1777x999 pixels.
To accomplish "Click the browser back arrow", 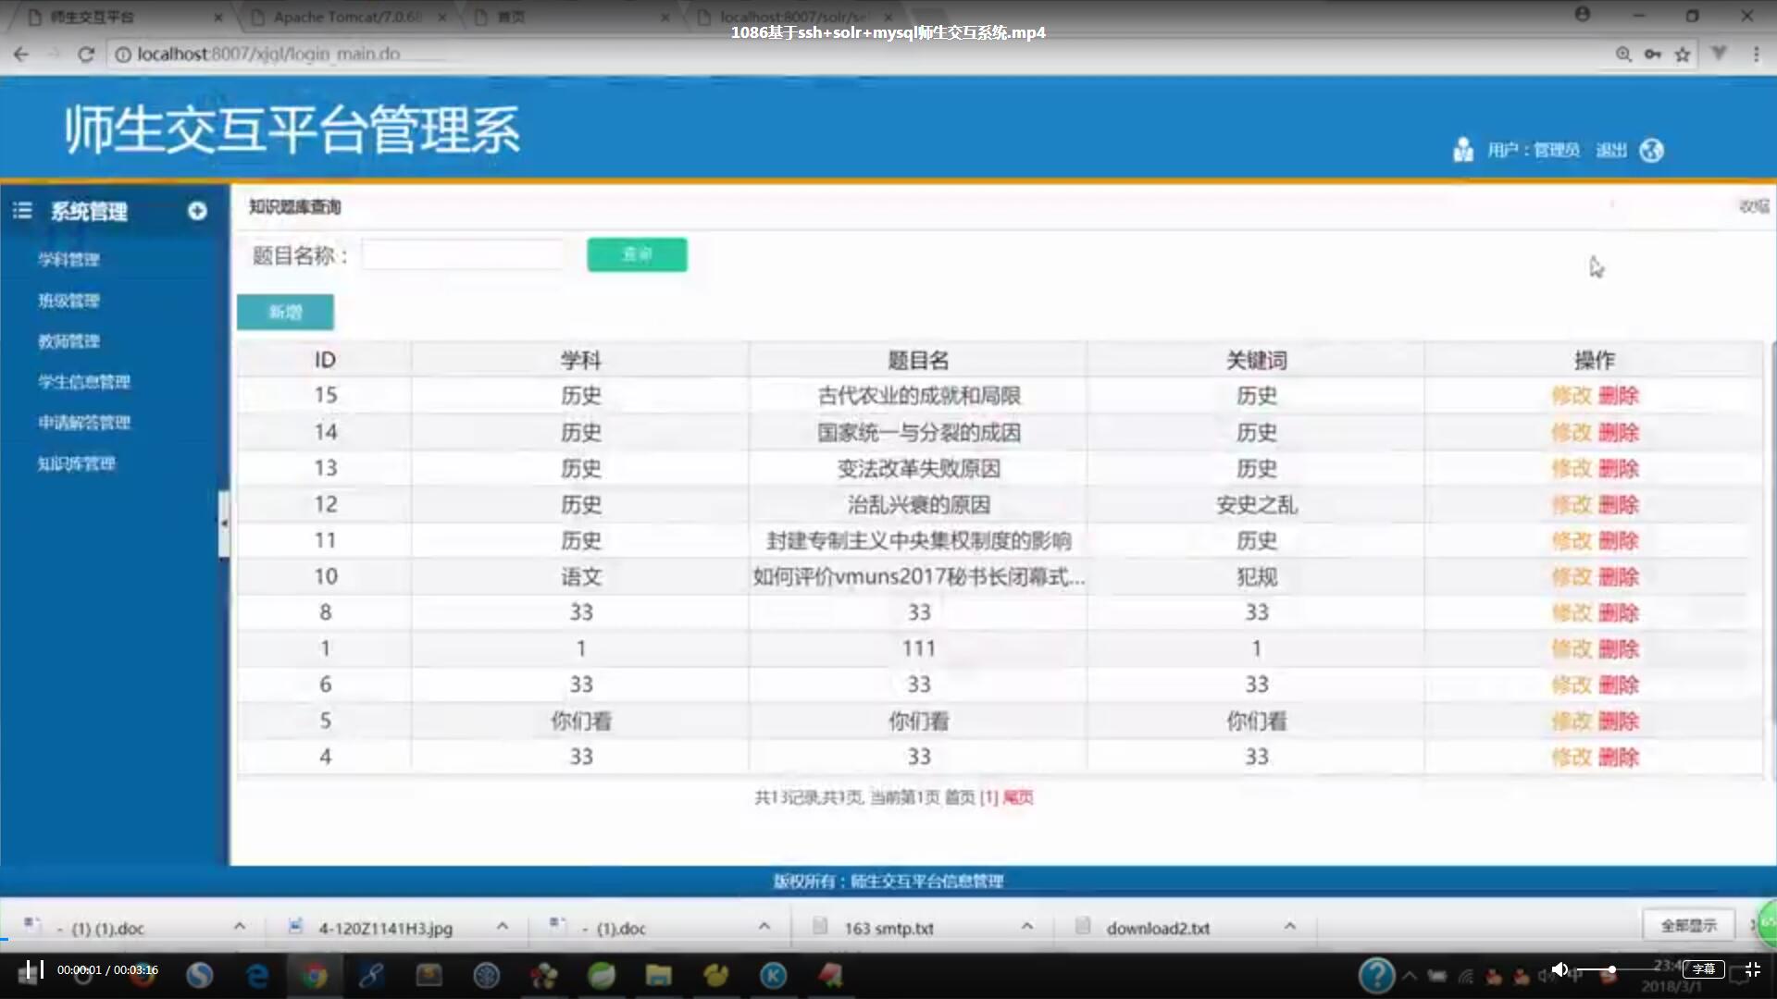I will click(x=21, y=55).
